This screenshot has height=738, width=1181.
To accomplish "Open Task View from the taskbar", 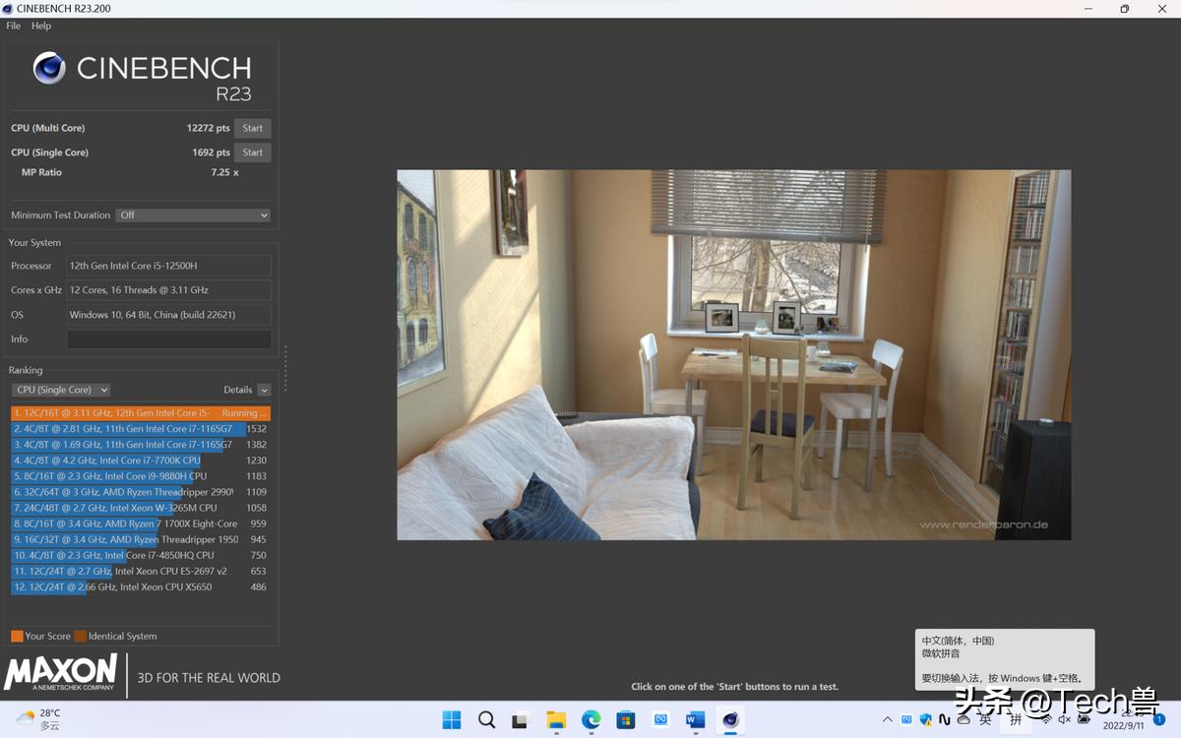I will (x=521, y=720).
